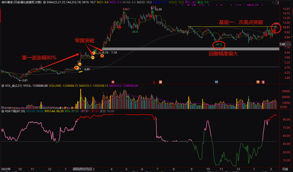293x172 pixels.
Task: Click the M10: 10.7 value
Action: pyautogui.click(x=89, y=2)
